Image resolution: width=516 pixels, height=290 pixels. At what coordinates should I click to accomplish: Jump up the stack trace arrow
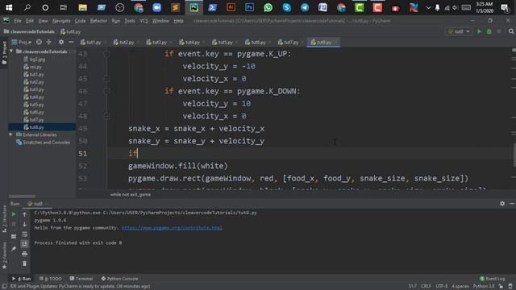[24, 214]
